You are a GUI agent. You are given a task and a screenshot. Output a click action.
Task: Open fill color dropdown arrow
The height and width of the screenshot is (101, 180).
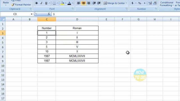click(66, 3)
